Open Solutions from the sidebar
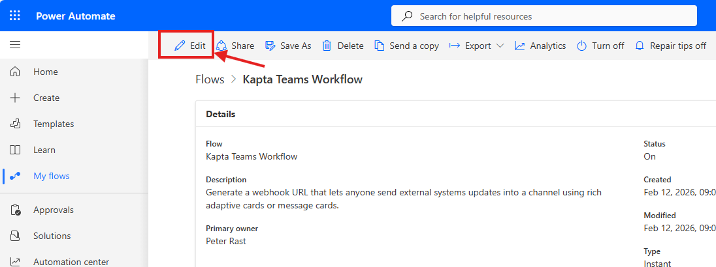The width and height of the screenshot is (716, 267). (52, 236)
